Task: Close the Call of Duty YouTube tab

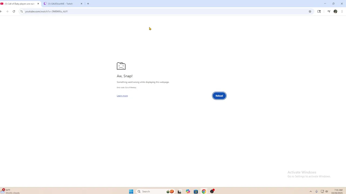Action: [38, 4]
